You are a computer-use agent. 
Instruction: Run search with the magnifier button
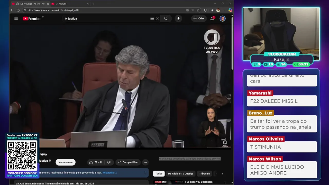(x=166, y=18)
